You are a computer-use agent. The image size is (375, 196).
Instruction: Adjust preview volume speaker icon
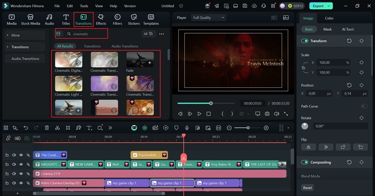[x=277, y=114]
